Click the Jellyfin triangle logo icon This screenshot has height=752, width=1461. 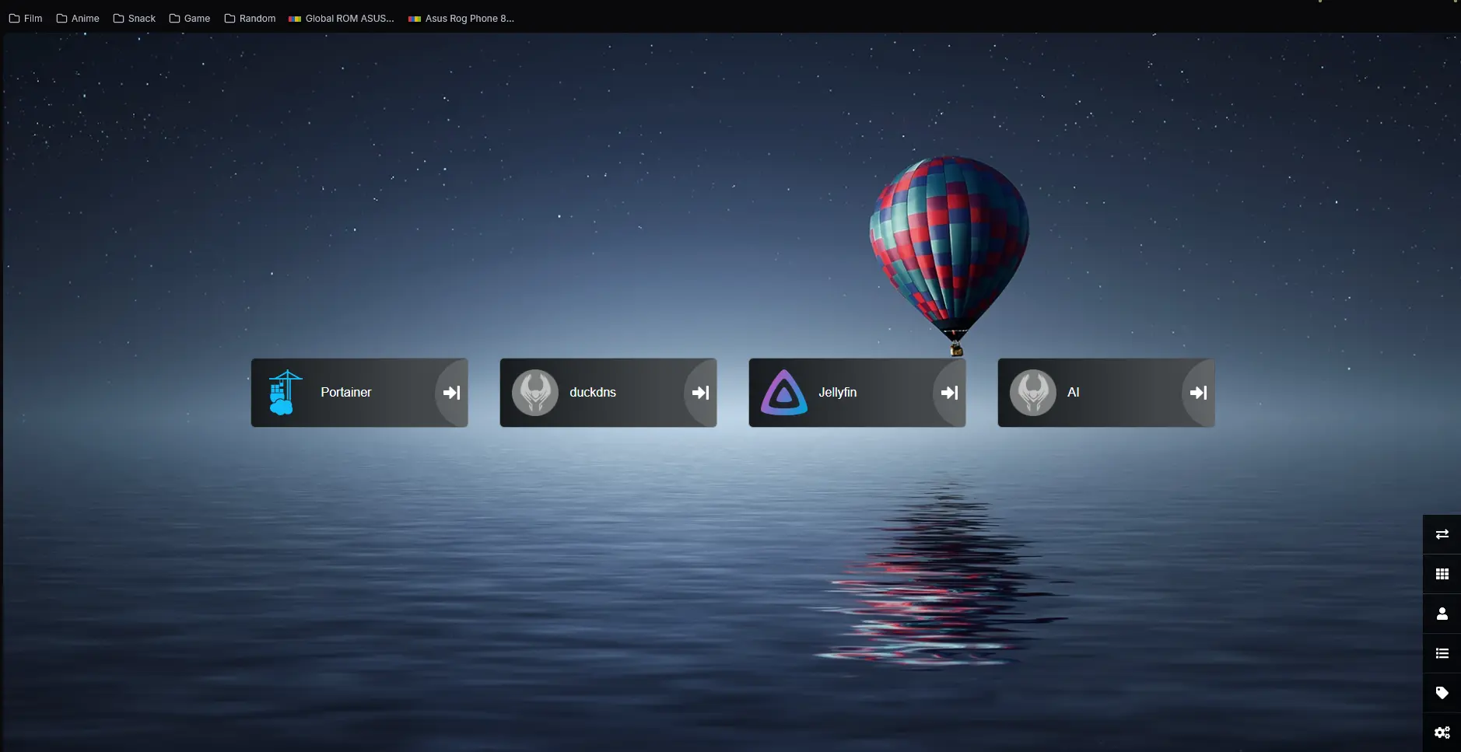point(783,393)
